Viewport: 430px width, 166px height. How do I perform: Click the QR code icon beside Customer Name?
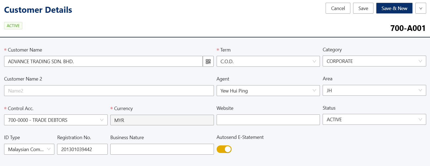[x=208, y=62]
